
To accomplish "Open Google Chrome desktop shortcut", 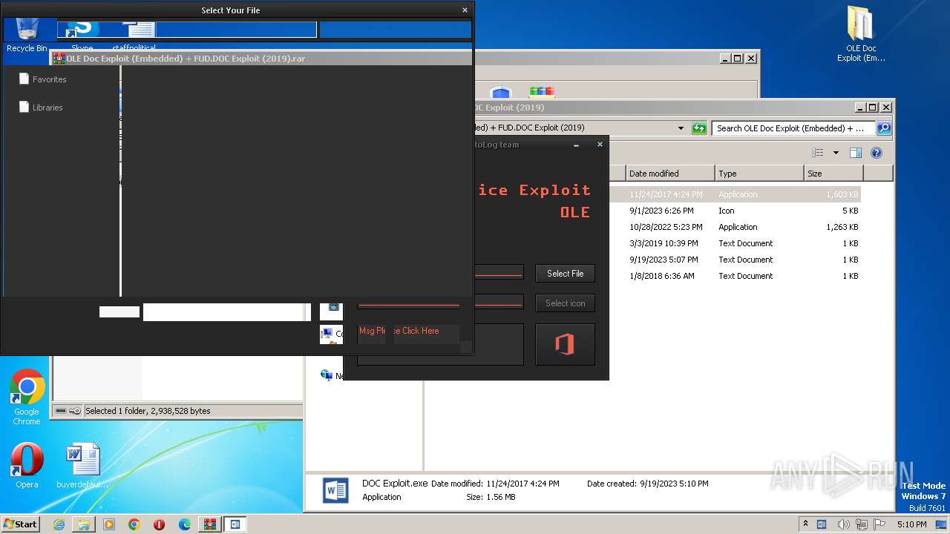I will [27, 398].
